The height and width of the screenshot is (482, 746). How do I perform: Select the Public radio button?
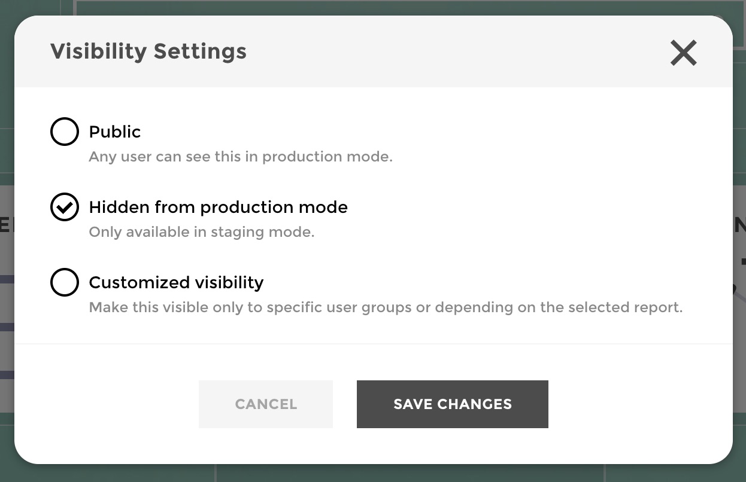tap(65, 132)
